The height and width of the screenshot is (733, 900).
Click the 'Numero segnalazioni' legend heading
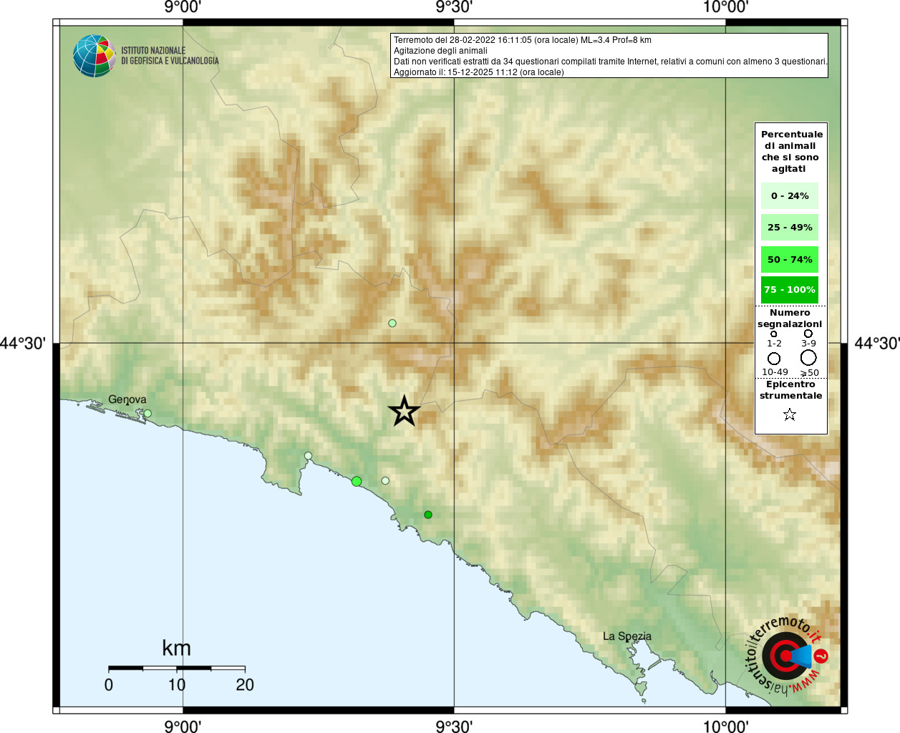click(x=790, y=319)
